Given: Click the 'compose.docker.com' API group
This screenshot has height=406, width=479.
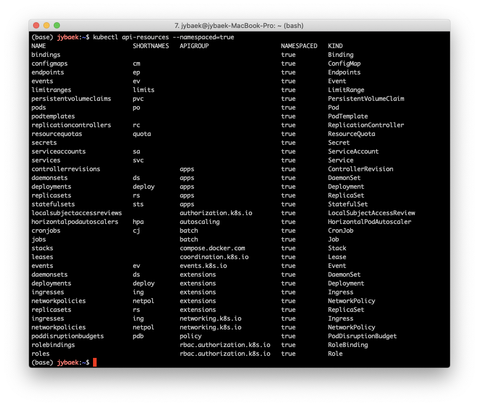Looking at the screenshot, I should coord(212,248).
